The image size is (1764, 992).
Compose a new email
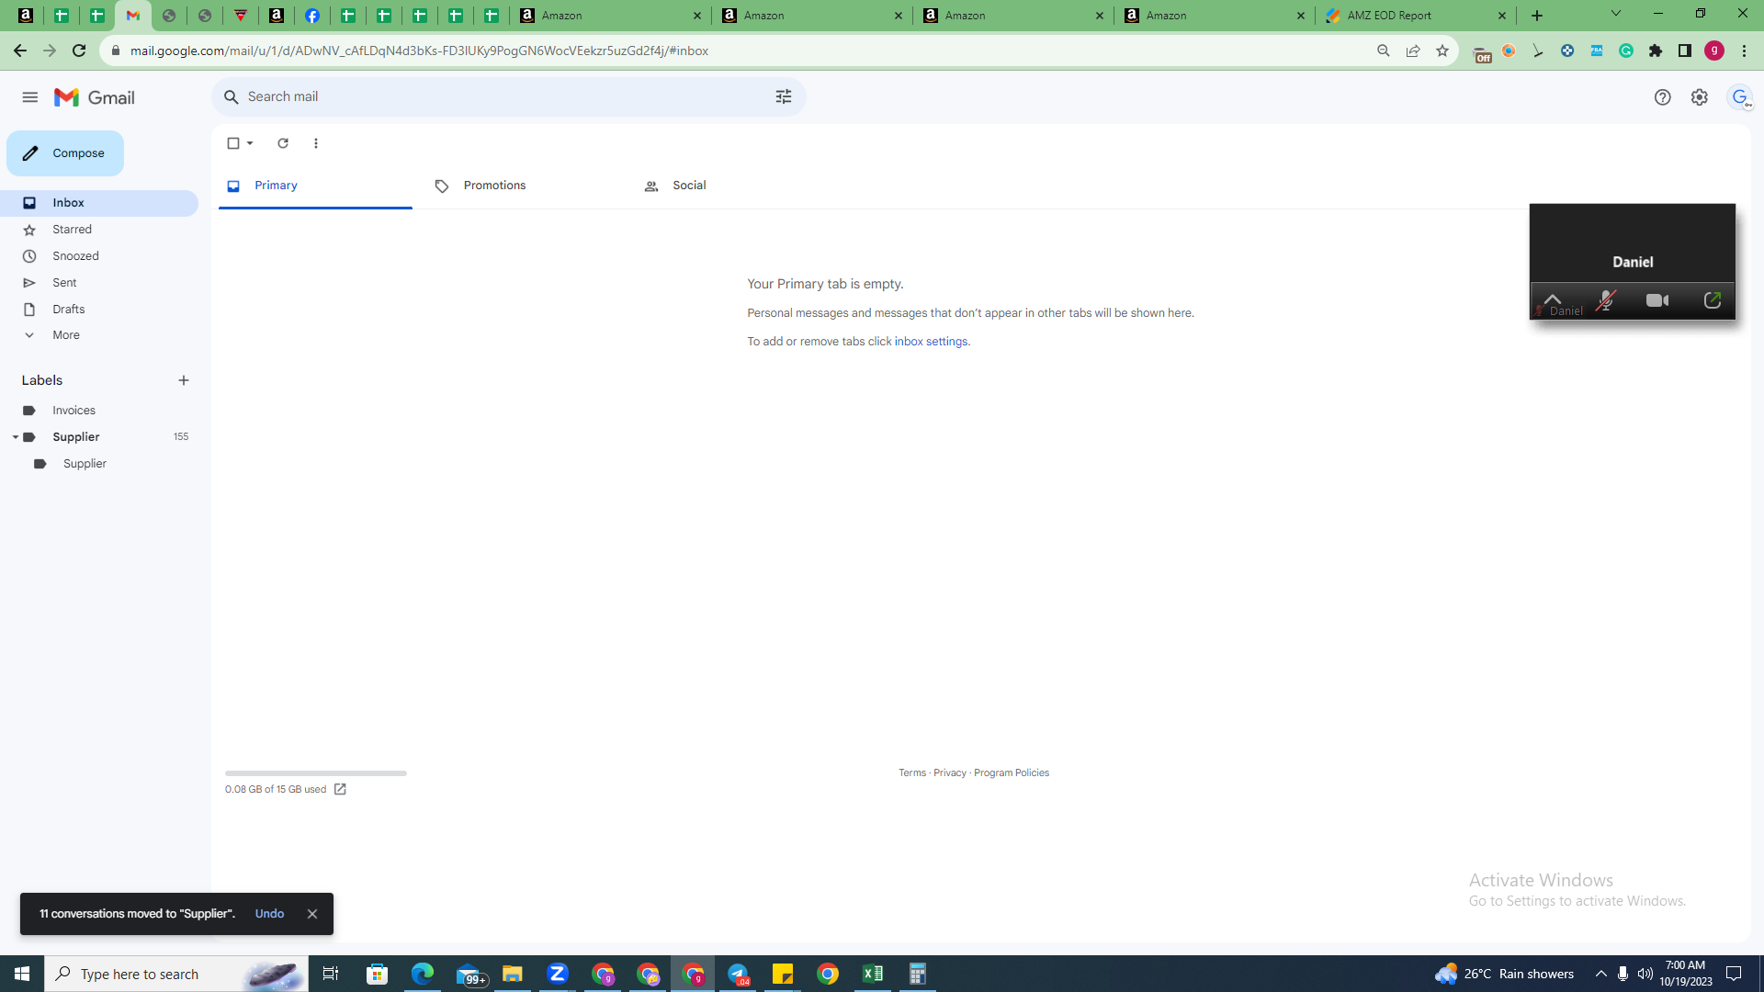coord(65,153)
